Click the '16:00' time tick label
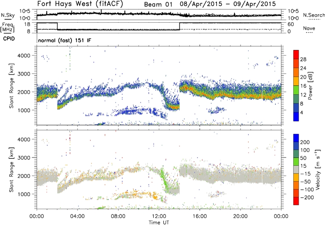This screenshot has width=325, height=225. point(199,216)
